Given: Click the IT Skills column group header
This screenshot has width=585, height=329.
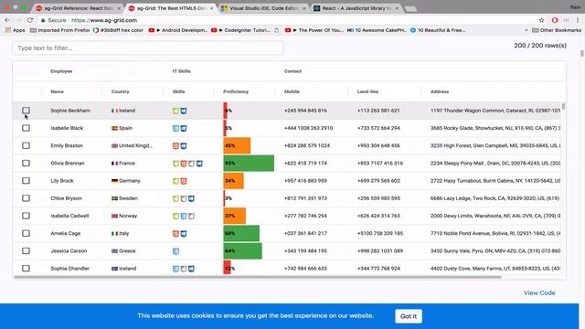Looking at the screenshot, I should 181,71.
